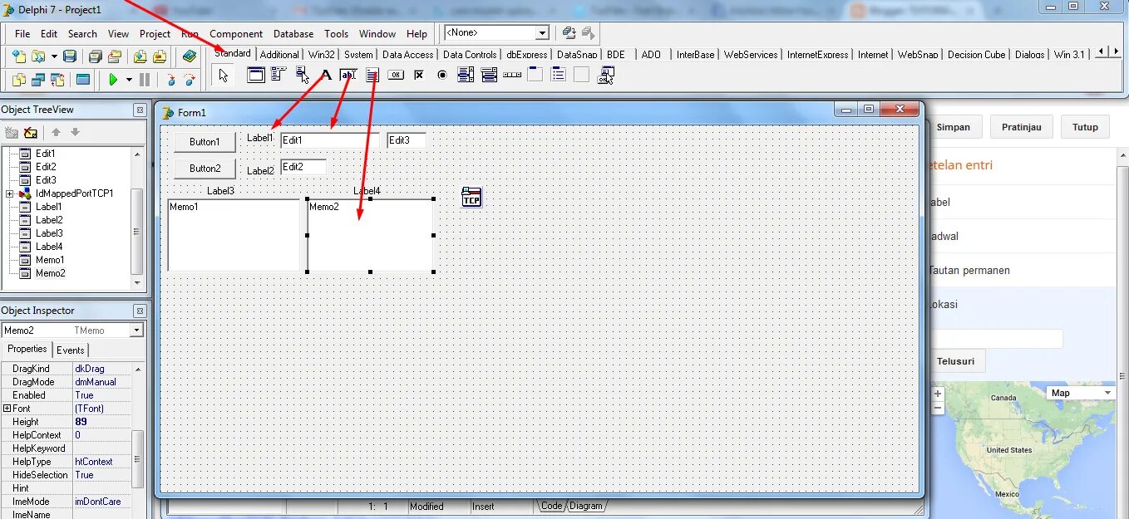Pick the Label component (letter A) icon
This screenshot has width=1129, height=519.
click(x=326, y=75)
